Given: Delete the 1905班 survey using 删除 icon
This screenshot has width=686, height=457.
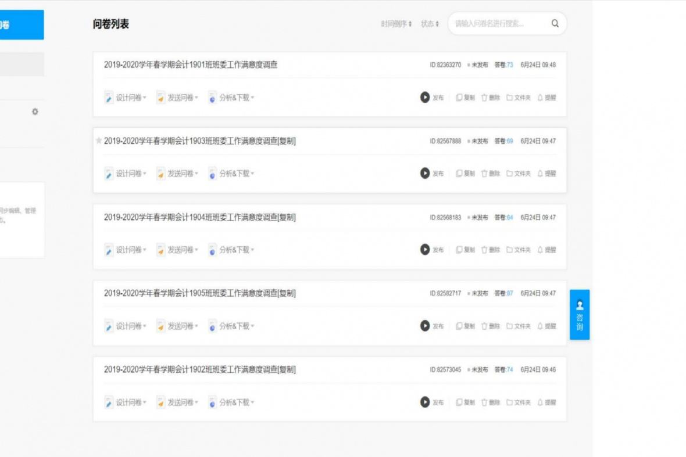Looking at the screenshot, I should tap(490, 326).
